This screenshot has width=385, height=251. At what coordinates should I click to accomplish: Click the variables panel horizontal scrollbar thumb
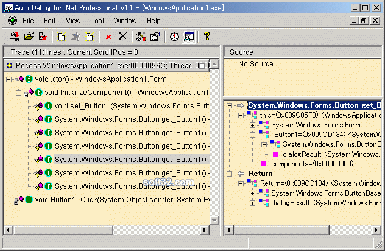(281, 230)
